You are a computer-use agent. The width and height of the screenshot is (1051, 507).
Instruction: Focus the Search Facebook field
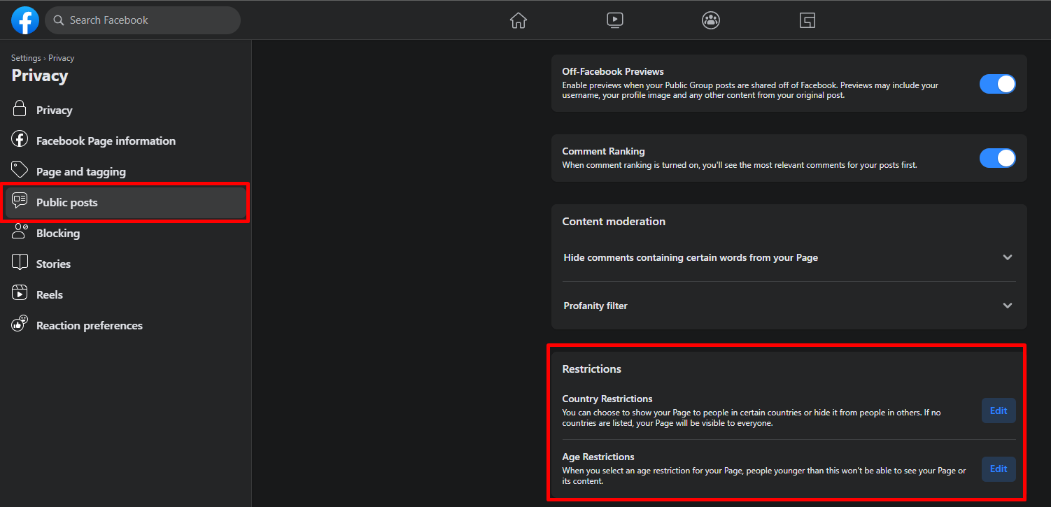(143, 20)
